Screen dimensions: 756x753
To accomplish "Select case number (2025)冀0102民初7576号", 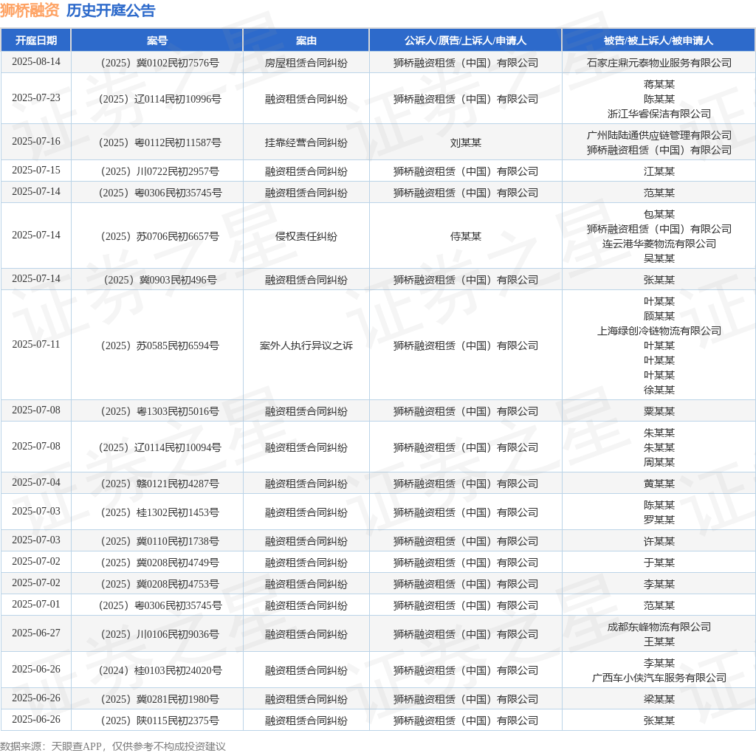I will tap(157, 63).
